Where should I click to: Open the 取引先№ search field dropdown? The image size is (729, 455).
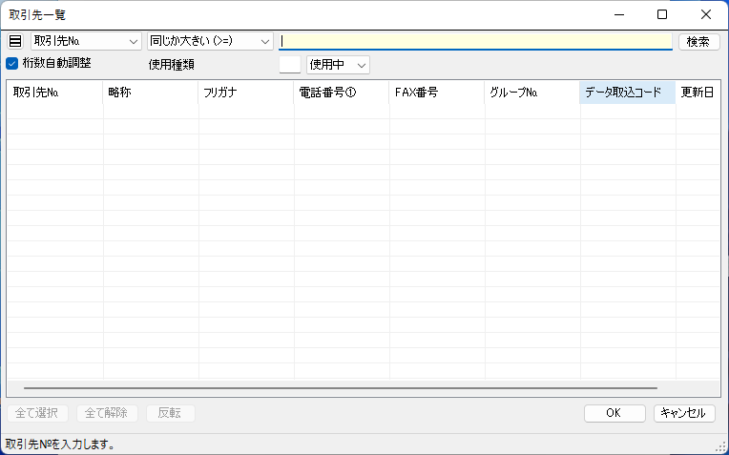[x=86, y=42]
